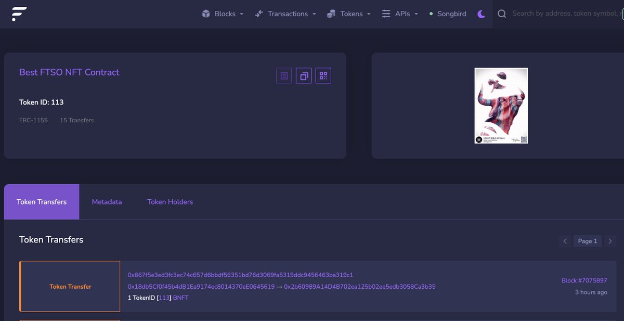Screen dimensions: 624x321
Task: Click the magnifier search icon
Action: point(502,14)
